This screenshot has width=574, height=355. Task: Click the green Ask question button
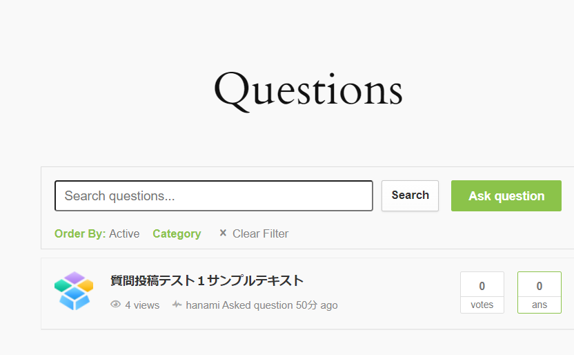click(506, 195)
